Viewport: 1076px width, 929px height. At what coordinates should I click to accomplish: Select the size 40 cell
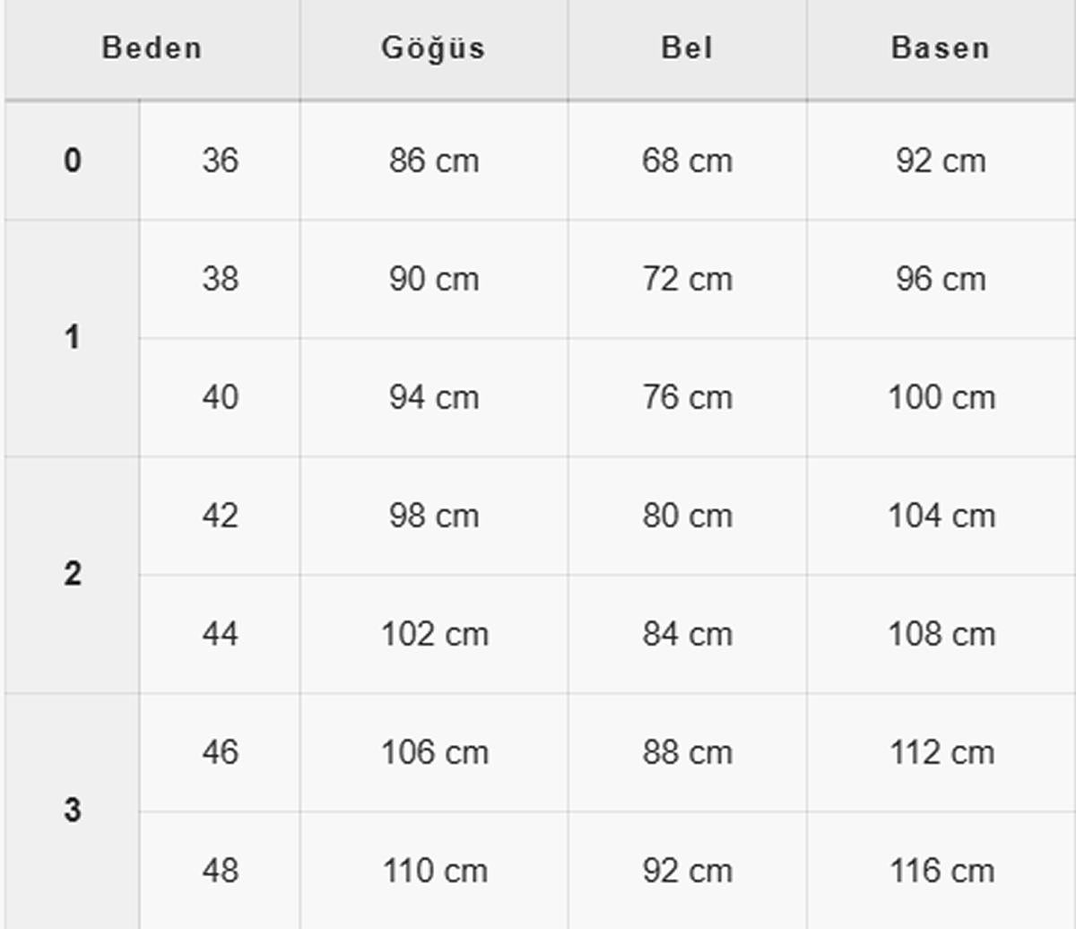click(x=220, y=397)
